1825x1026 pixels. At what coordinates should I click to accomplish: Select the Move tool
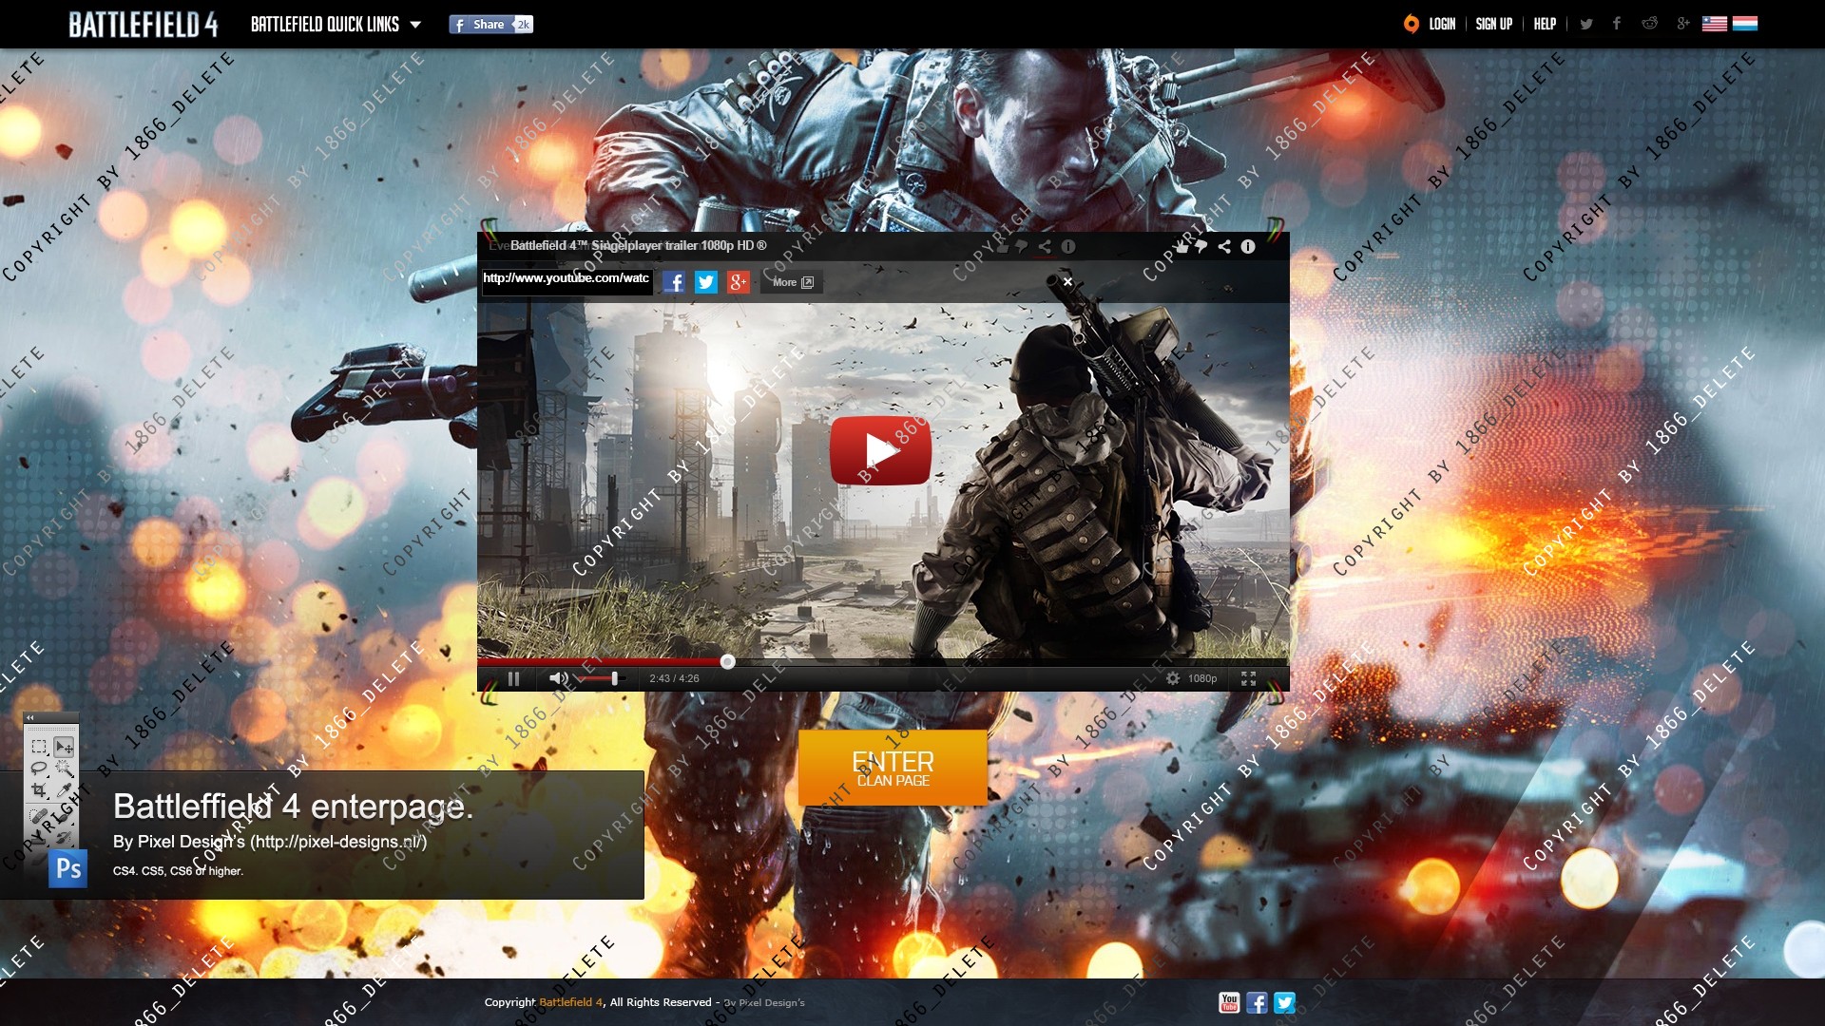coord(64,747)
